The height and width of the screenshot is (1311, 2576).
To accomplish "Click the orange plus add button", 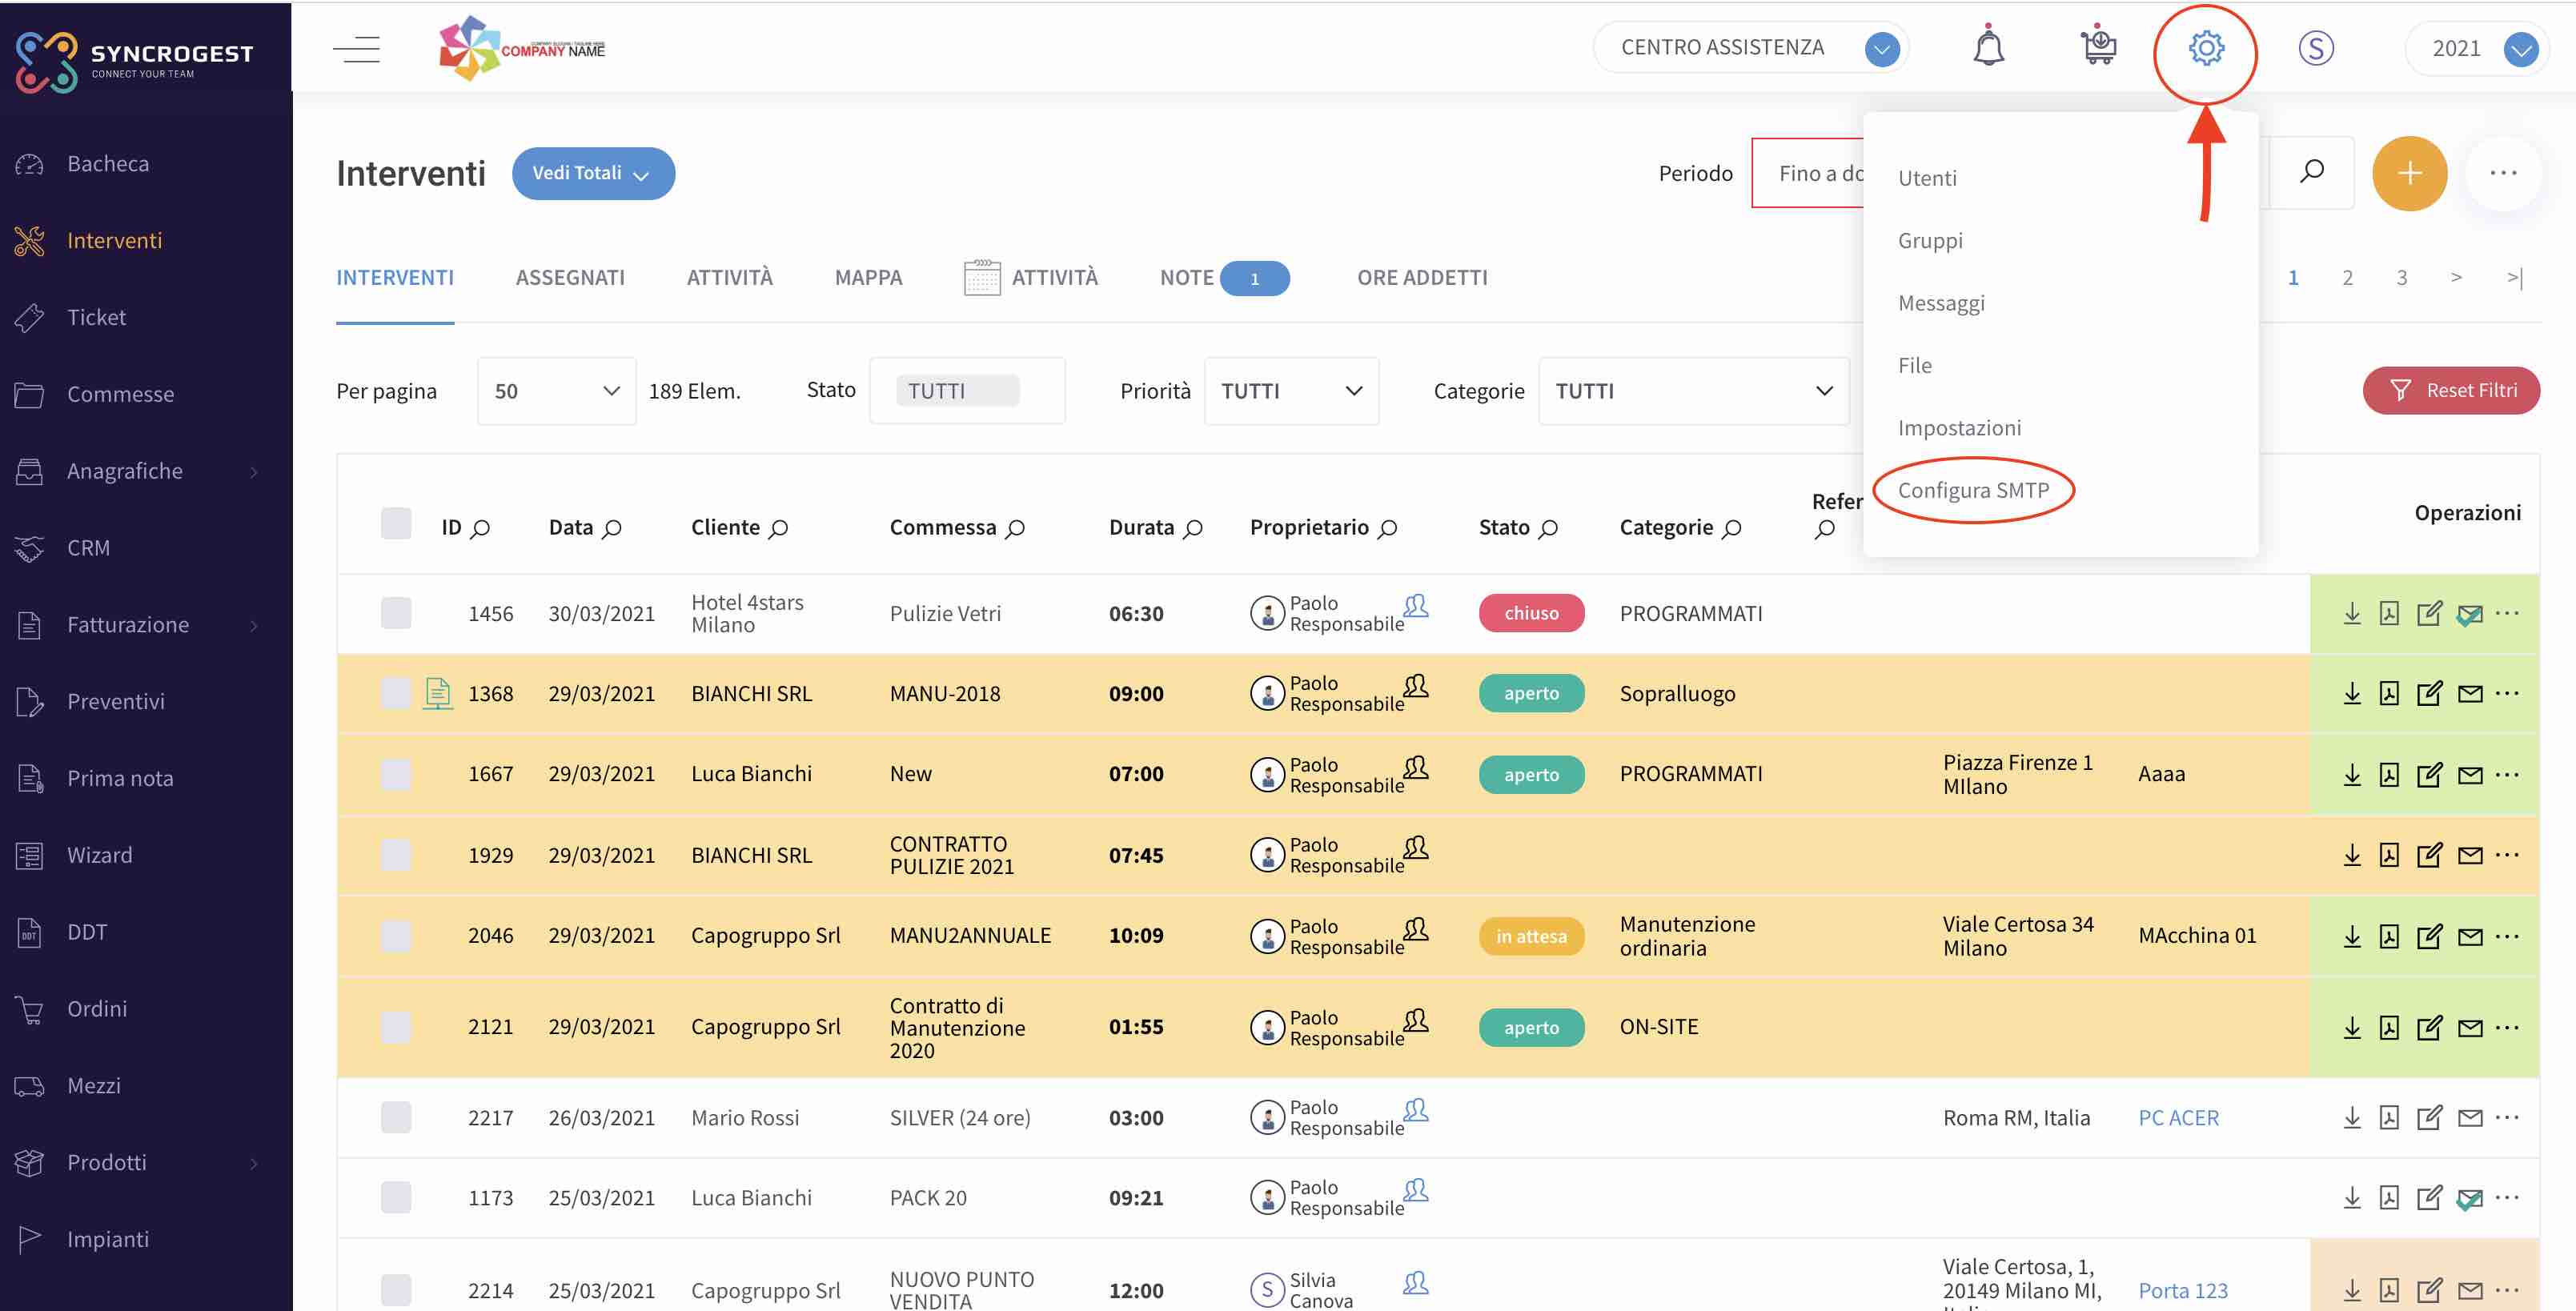I will point(2409,174).
